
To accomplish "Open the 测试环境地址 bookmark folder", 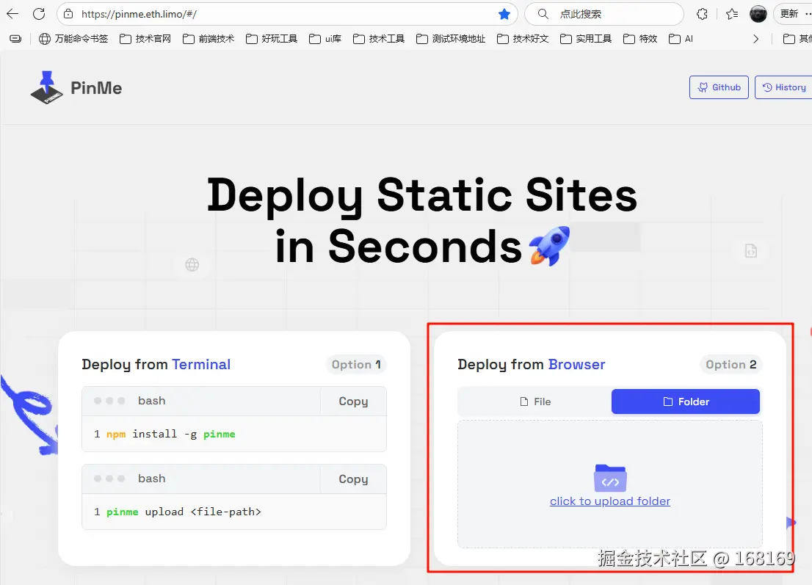I will pos(451,39).
